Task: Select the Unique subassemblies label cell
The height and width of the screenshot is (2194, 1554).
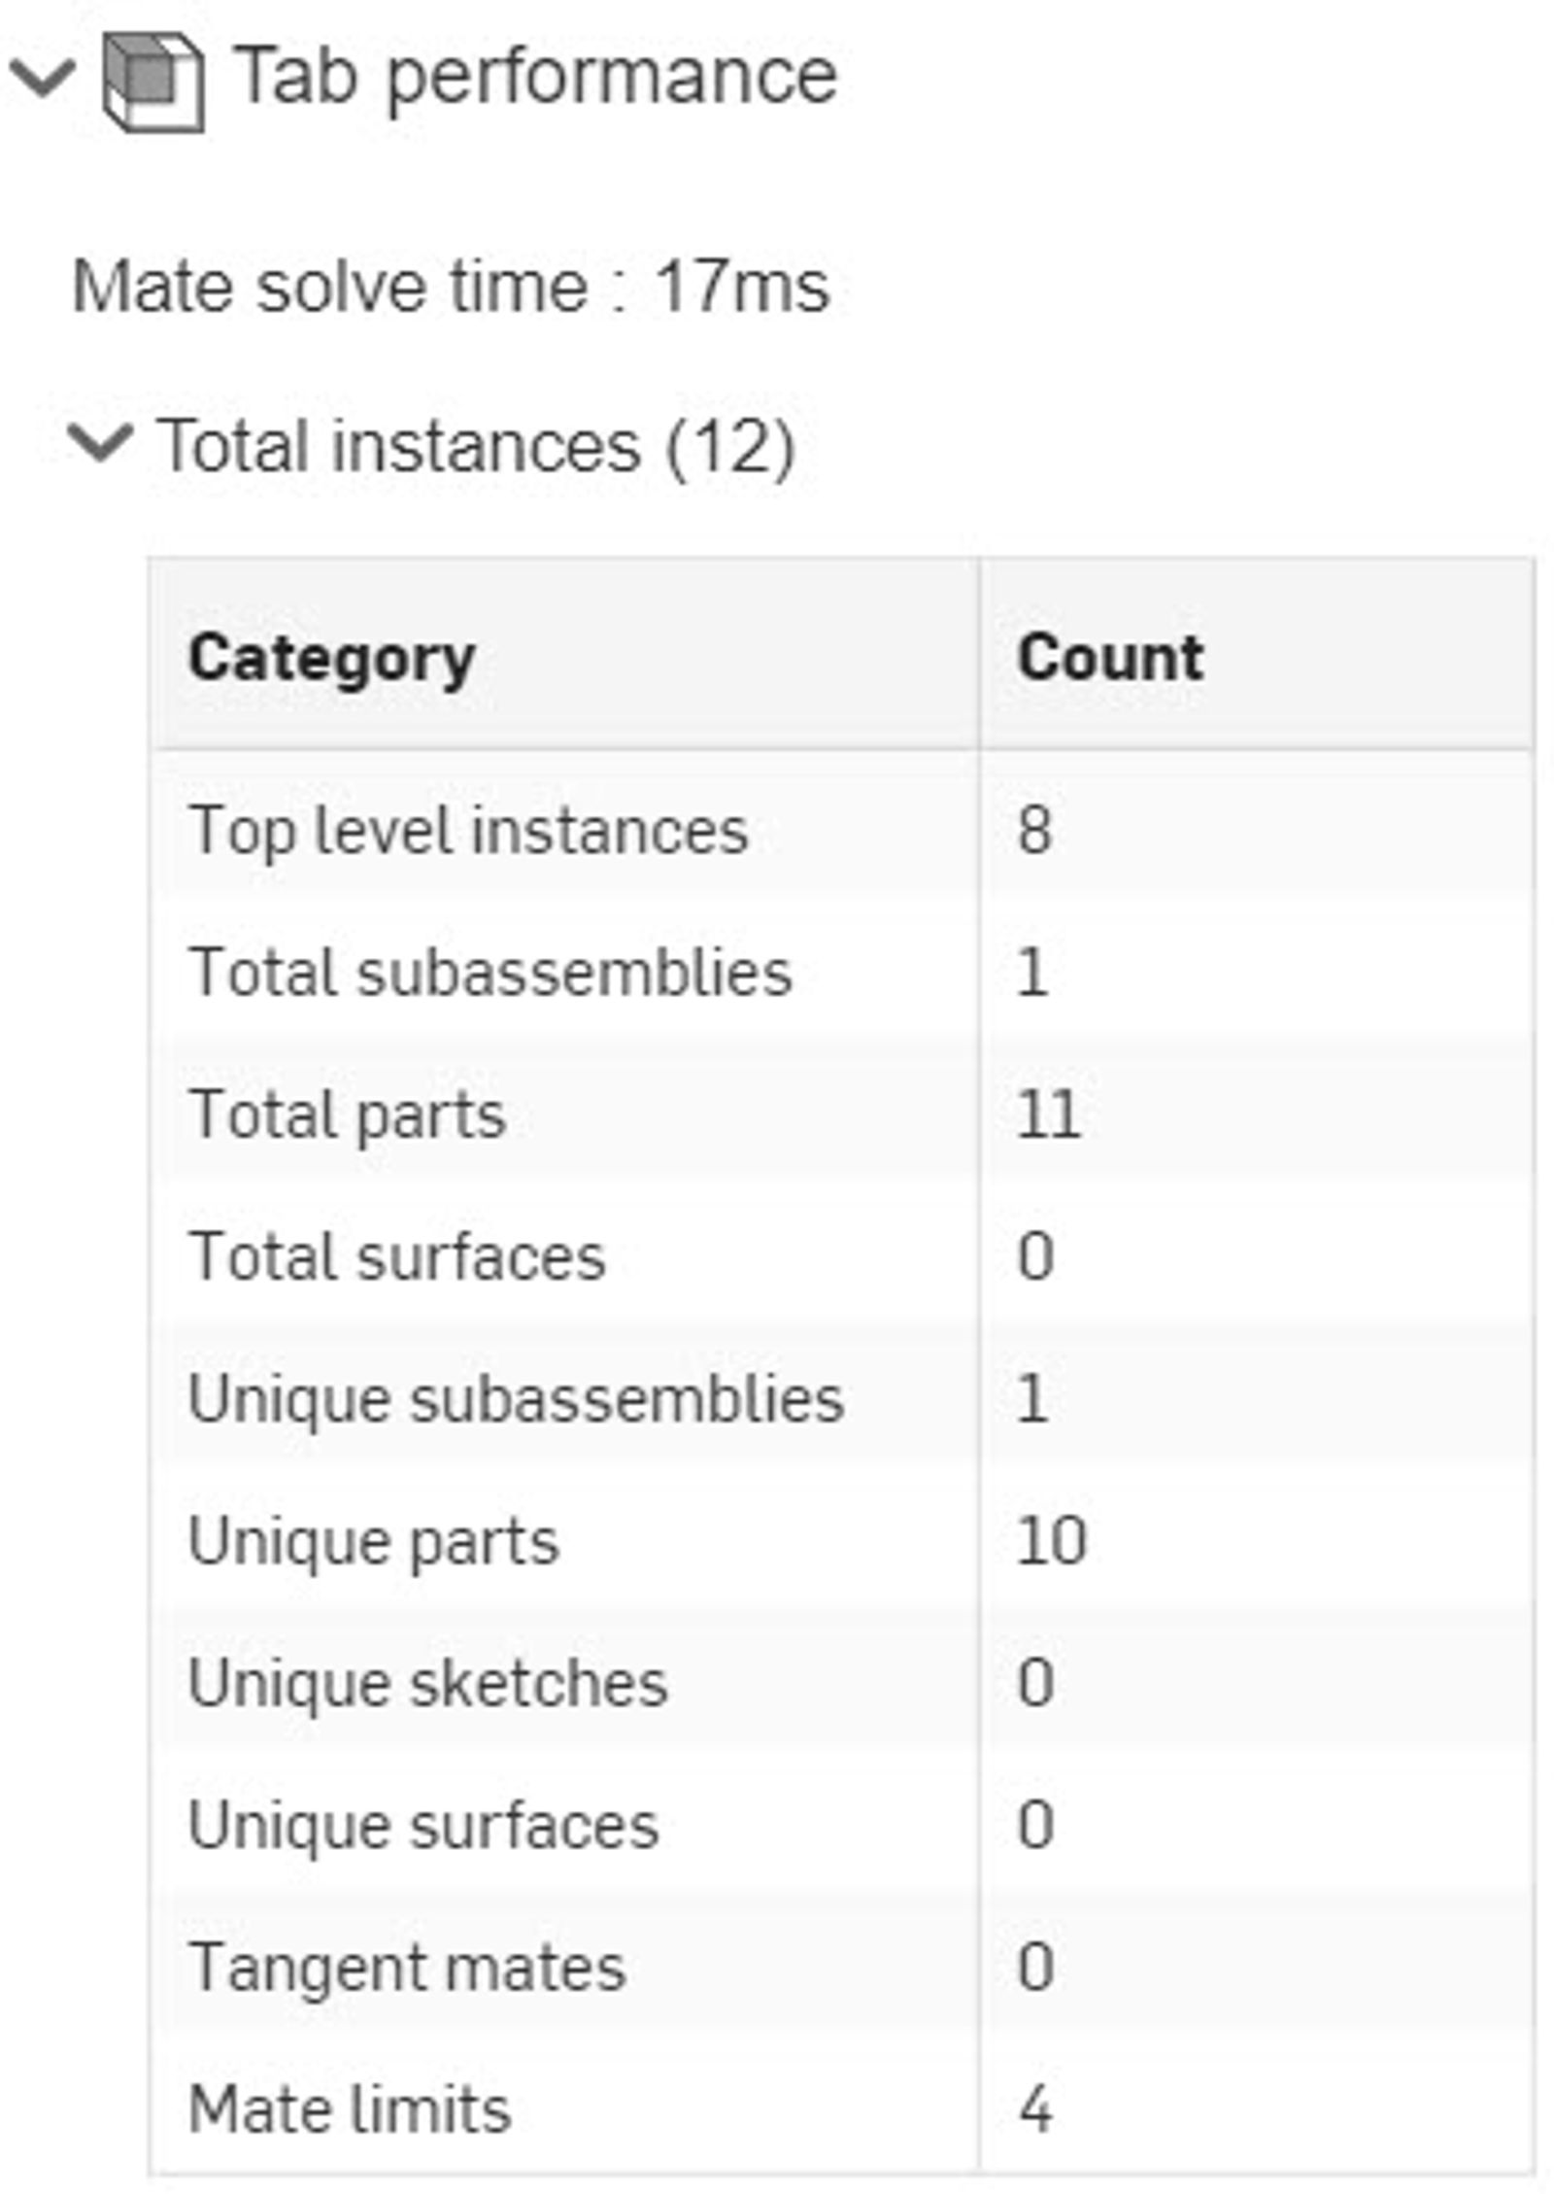Action: point(516,1399)
